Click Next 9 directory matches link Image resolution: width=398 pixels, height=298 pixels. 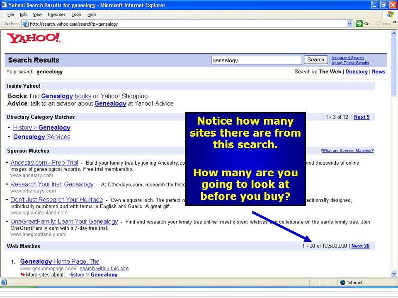tap(362, 117)
